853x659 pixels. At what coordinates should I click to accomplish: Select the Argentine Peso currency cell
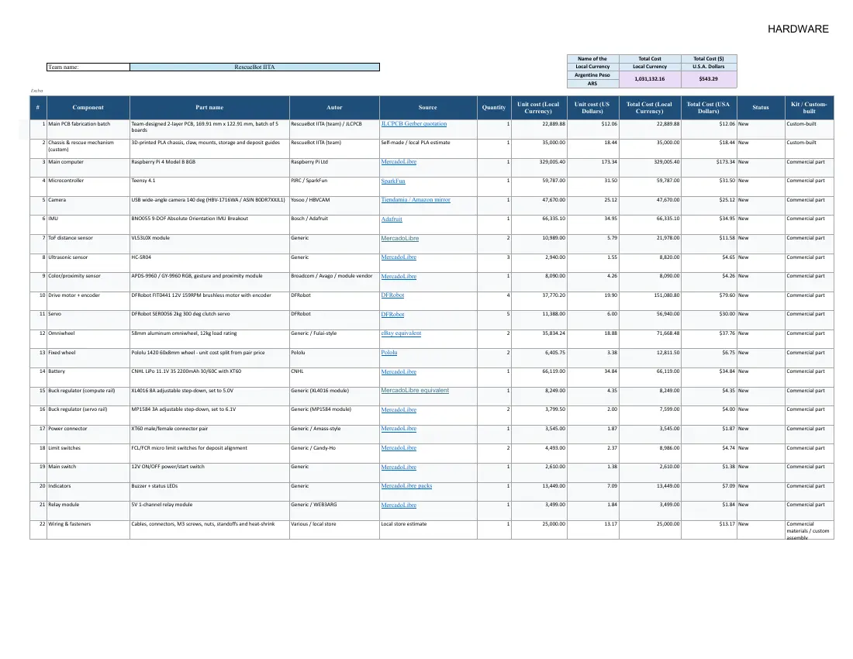coord(592,75)
